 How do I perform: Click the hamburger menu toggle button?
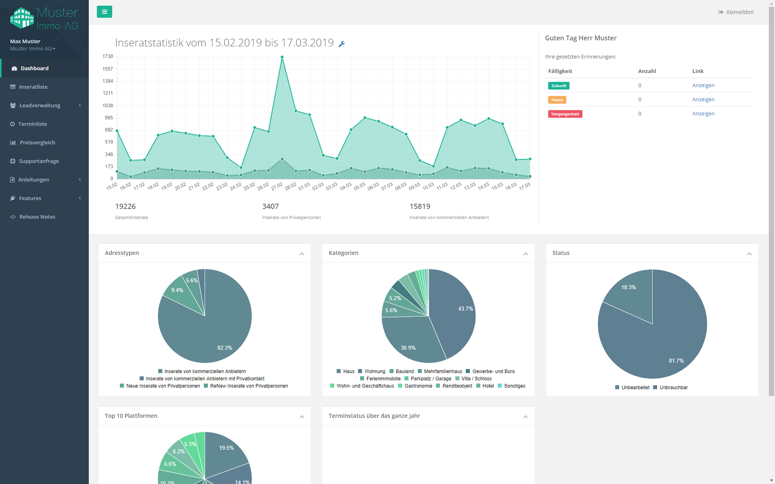coord(104,12)
